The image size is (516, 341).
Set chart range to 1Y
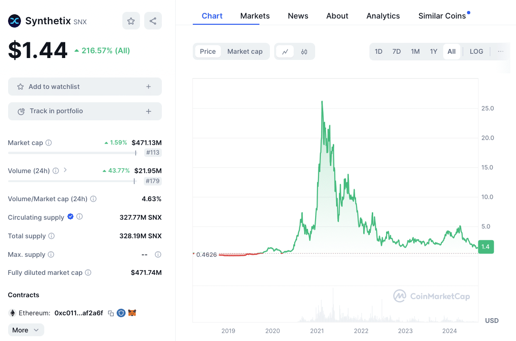(434, 52)
